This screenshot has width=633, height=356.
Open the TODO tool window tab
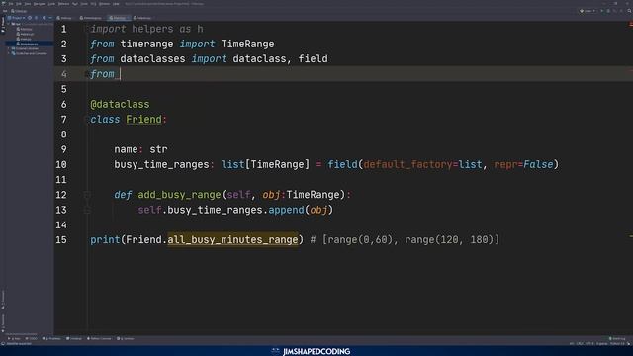click(32, 338)
